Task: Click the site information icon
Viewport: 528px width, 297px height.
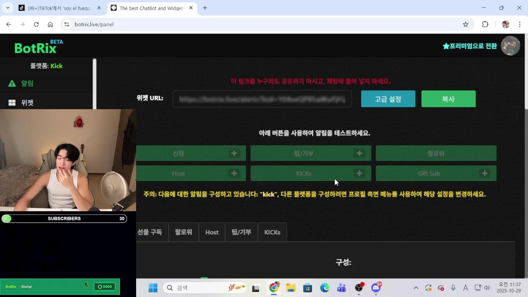Action: 67,24
